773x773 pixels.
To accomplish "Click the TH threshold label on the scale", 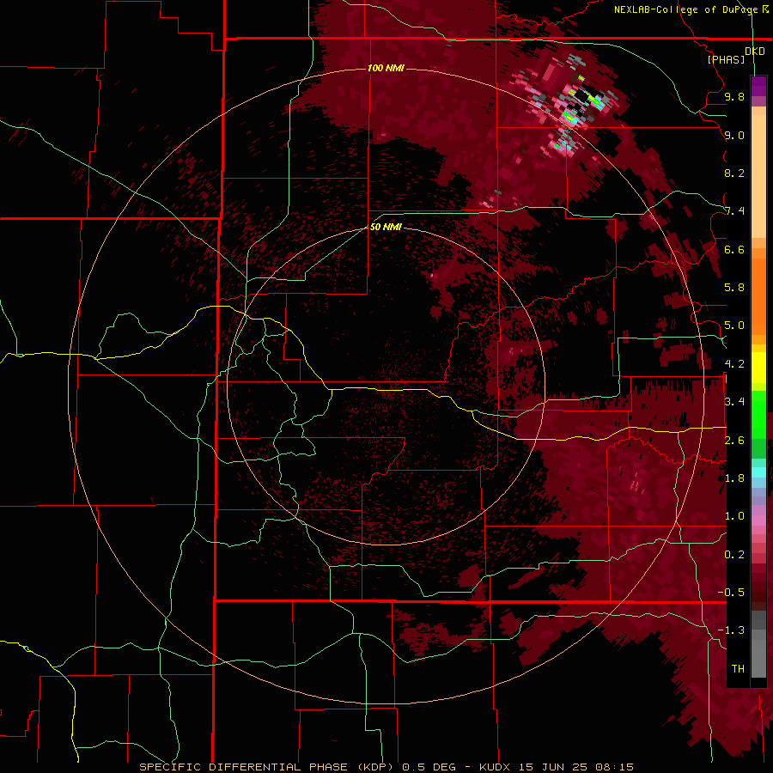I will coord(738,668).
